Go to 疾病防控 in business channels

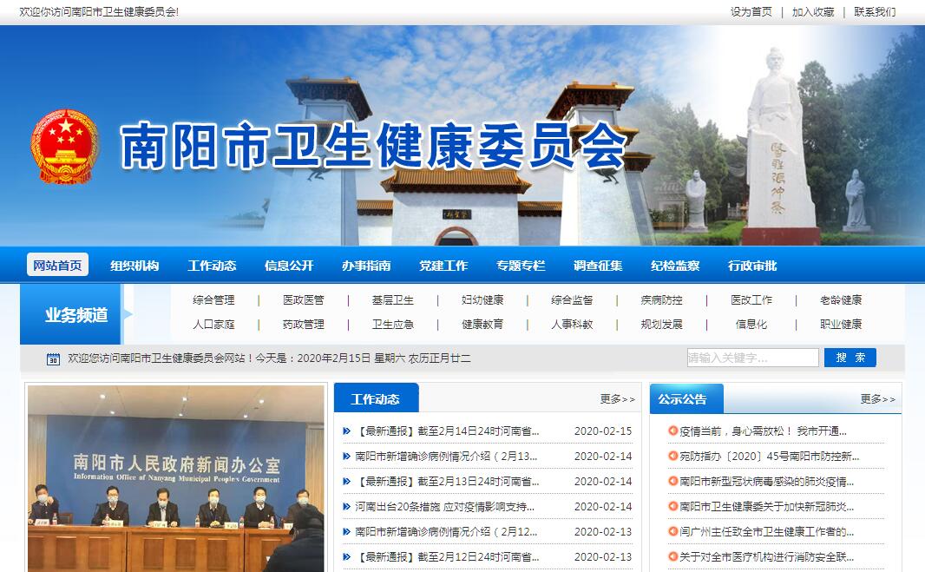click(661, 300)
